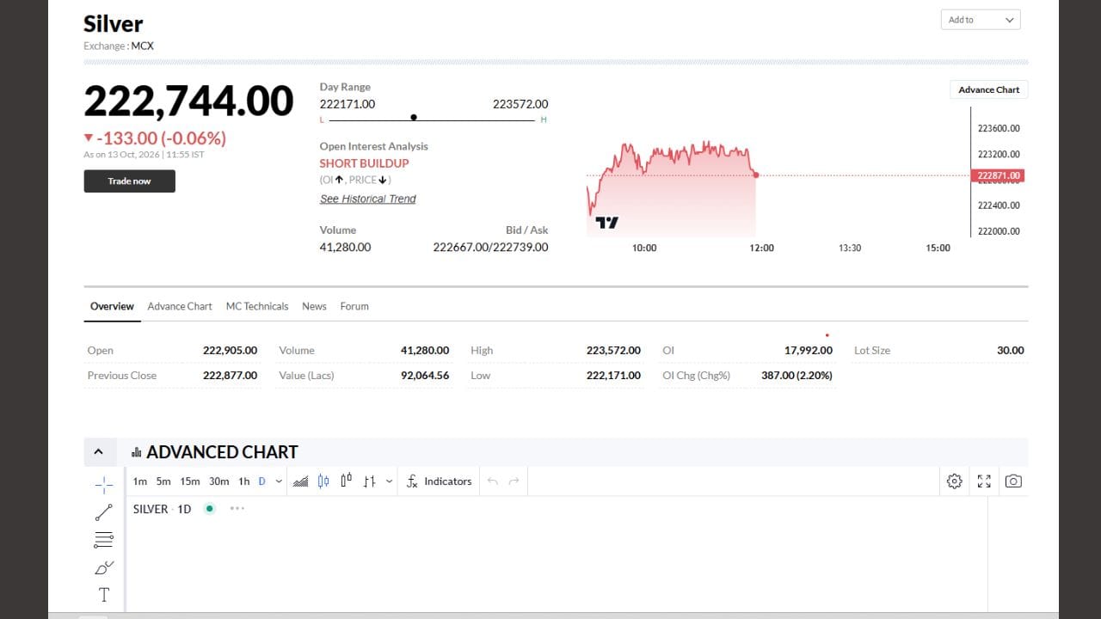Select the crosshair cursor tool

[x=103, y=484]
